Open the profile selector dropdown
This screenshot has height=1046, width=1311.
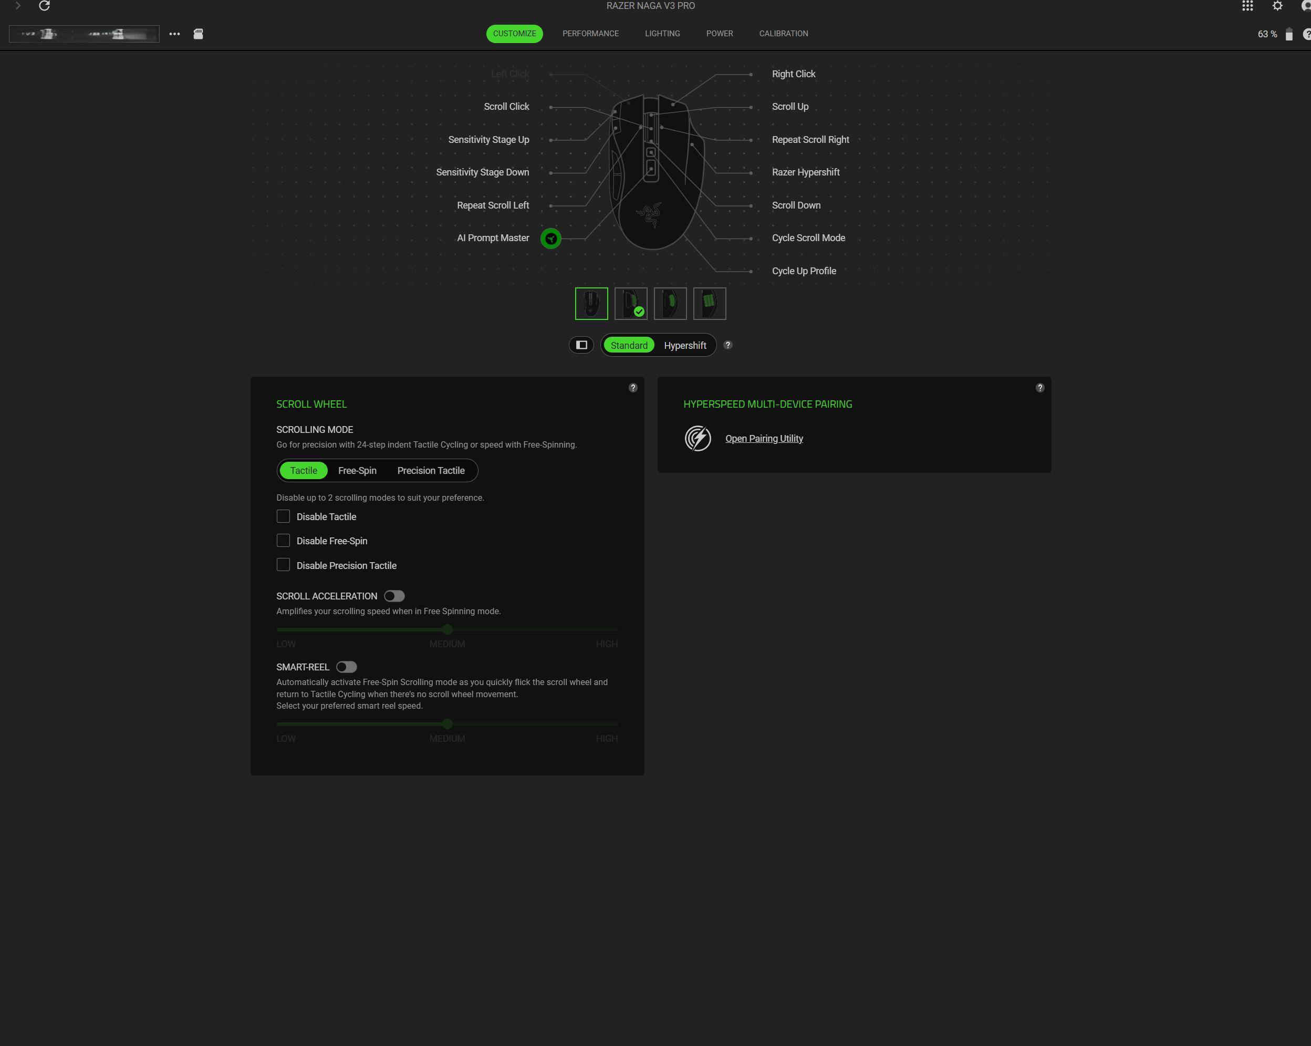click(x=85, y=34)
